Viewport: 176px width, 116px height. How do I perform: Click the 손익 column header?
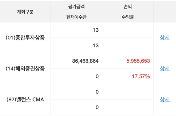[128, 7]
